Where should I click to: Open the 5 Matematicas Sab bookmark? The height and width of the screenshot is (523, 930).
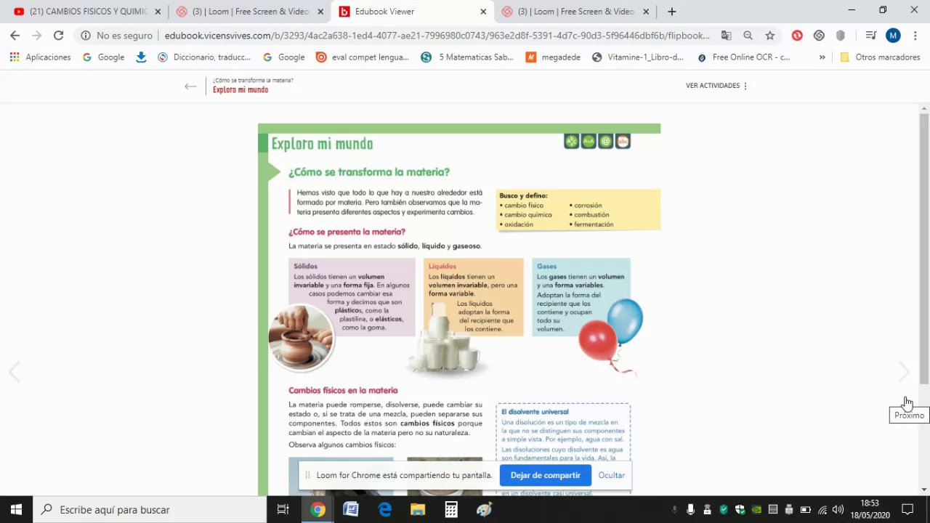(x=467, y=57)
